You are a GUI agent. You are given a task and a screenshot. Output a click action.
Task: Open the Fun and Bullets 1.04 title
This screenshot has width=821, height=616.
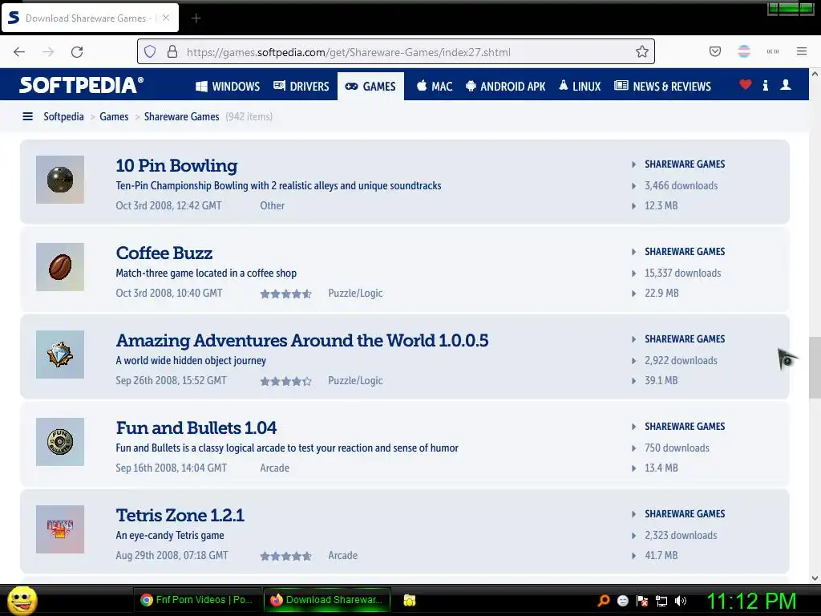click(x=196, y=428)
